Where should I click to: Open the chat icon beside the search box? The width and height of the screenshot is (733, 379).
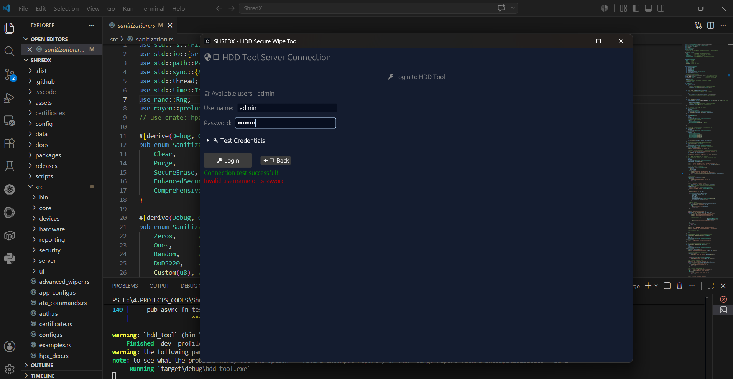[501, 8]
